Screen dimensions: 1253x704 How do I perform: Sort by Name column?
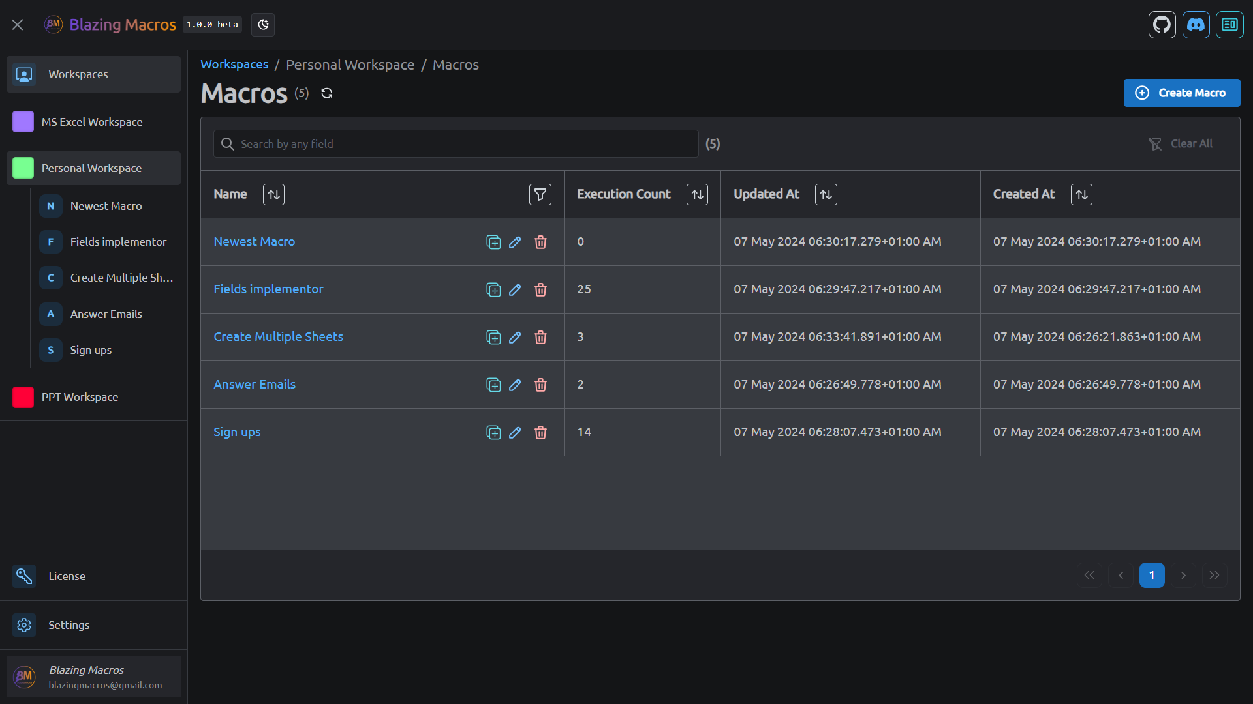pos(274,194)
